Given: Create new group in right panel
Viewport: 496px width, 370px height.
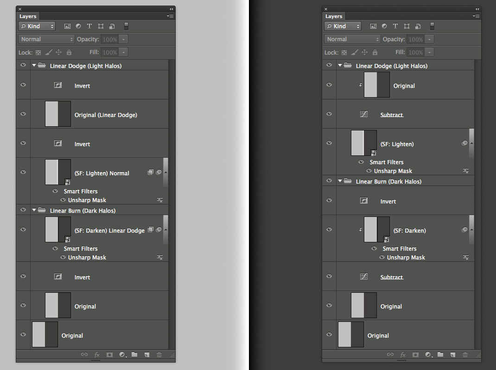Looking at the screenshot, I should click(440, 355).
